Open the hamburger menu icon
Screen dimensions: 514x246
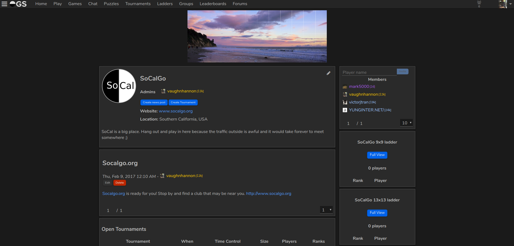tap(4, 4)
